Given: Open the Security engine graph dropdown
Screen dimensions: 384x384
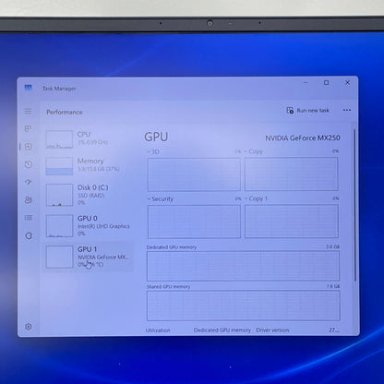Looking at the screenshot, I should tap(161, 198).
